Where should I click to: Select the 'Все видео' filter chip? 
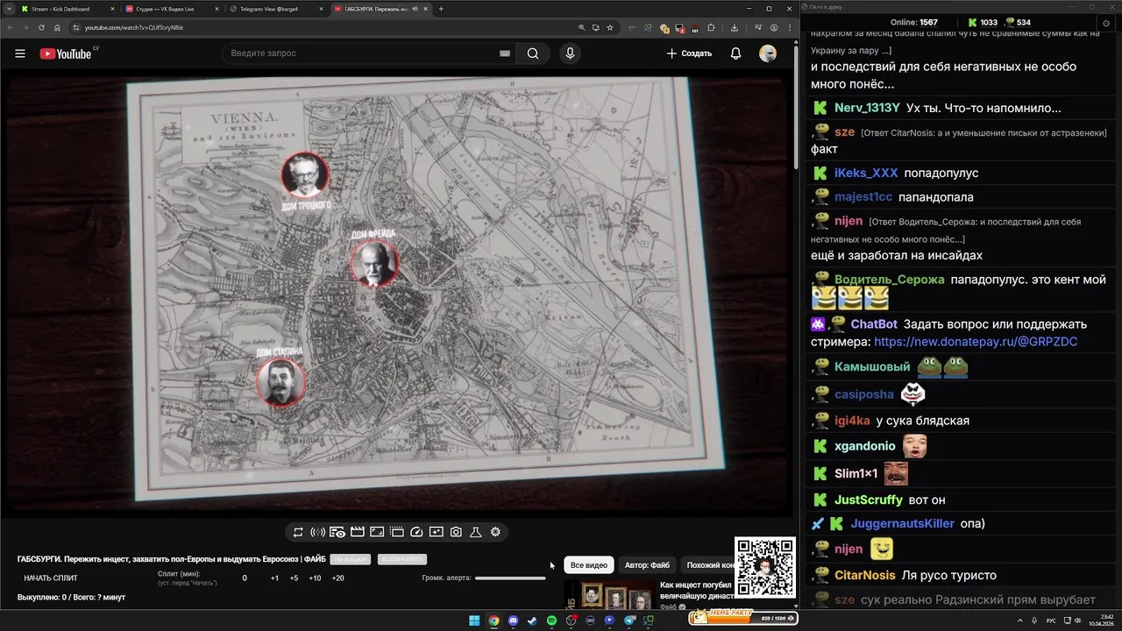(x=589, y=565)
